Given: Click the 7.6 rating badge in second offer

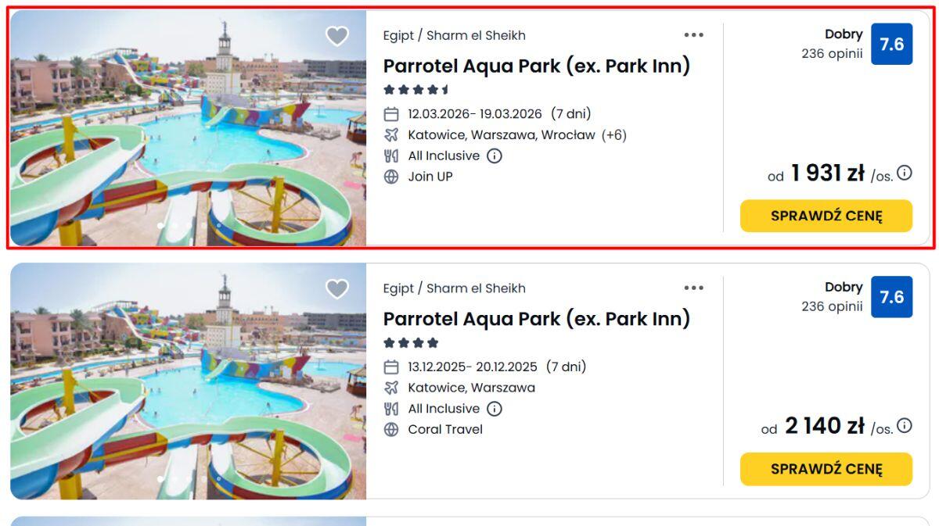Looking at the screenshot, I should [x=891, y=298].
